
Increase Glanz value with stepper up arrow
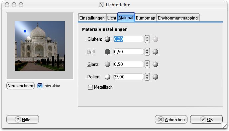point(147,63)
